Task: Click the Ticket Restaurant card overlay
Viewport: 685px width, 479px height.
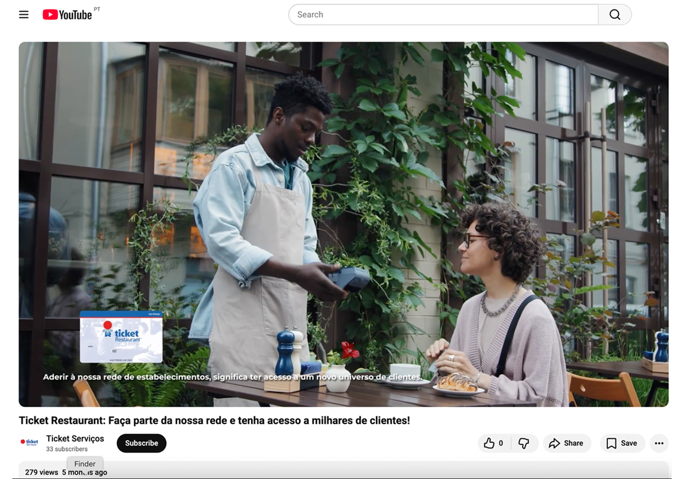Action: coord(121,337)
